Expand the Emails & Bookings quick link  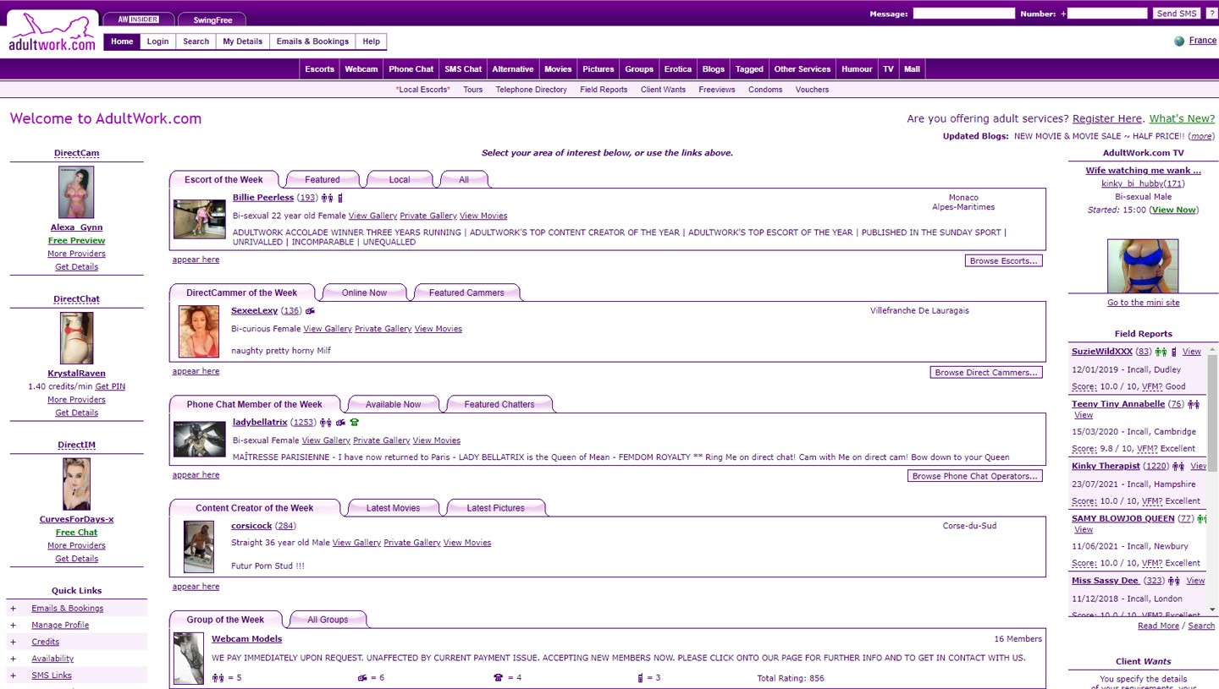click(x=13, y=609)
